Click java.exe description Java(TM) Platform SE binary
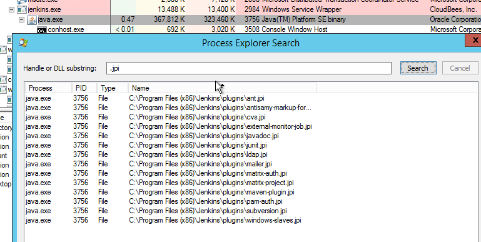Viewport: 481px width, 242px height. (x=304, y=20)
